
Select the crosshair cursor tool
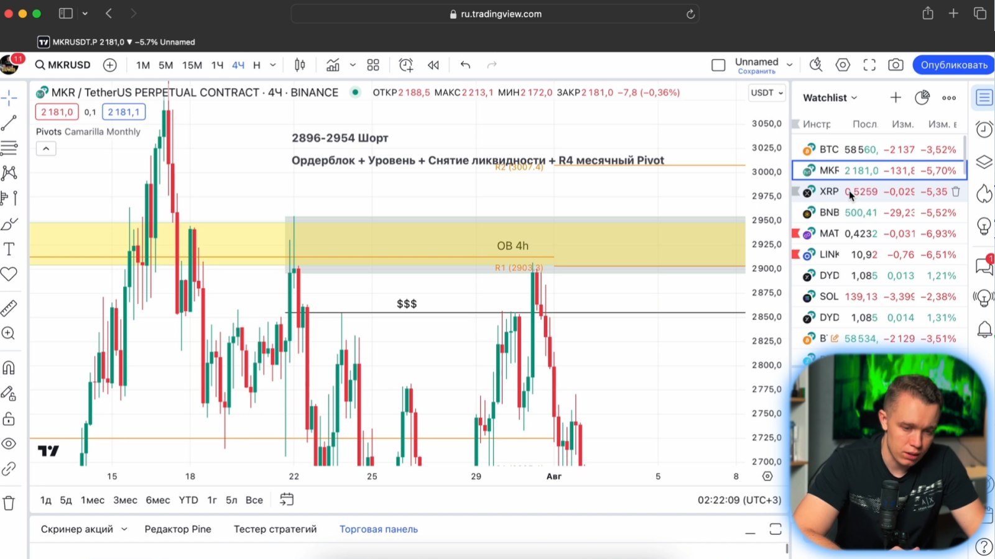(9, 98)
